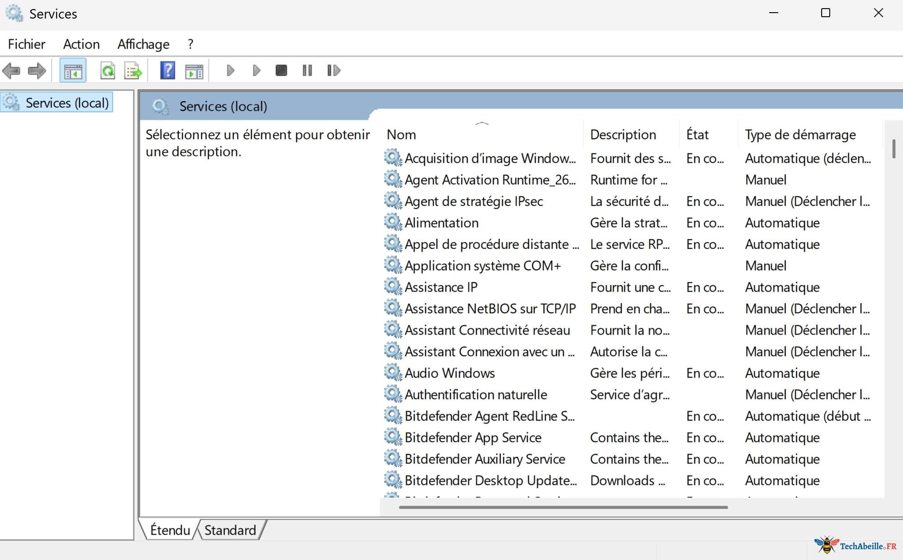Viewport: 903px width, 560px height.
Task: Click the Pause service toolbar icon
Action: [307, 71]
